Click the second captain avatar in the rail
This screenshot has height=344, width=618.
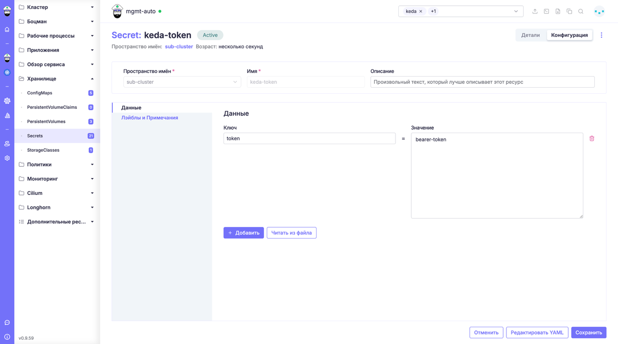pyautogui.click(x=7, y=57)
